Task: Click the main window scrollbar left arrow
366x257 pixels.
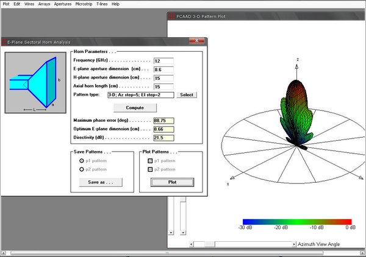Action: coord(3,253)
